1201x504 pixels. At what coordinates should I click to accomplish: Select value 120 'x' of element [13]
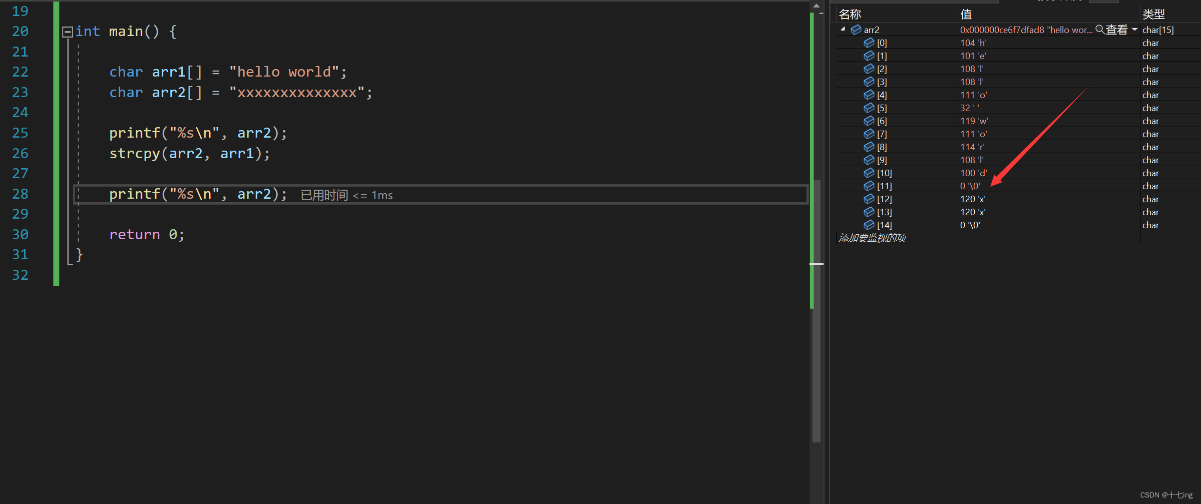coord(973,212)
